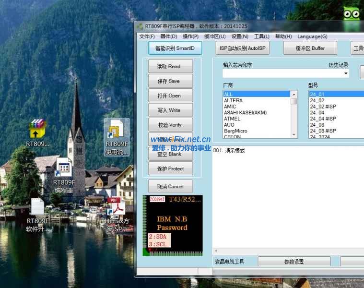Click the 读取 Read button
The image size is (364, 288).
point(170,66)
